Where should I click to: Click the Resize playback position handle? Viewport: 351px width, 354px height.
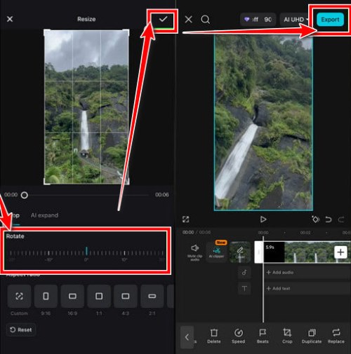click(25, 195)
